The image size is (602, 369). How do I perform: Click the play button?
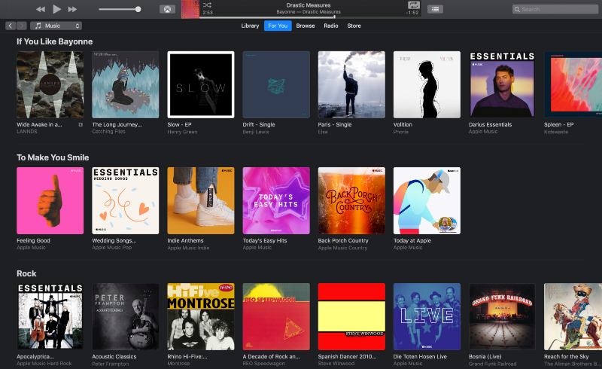[57, 9]
